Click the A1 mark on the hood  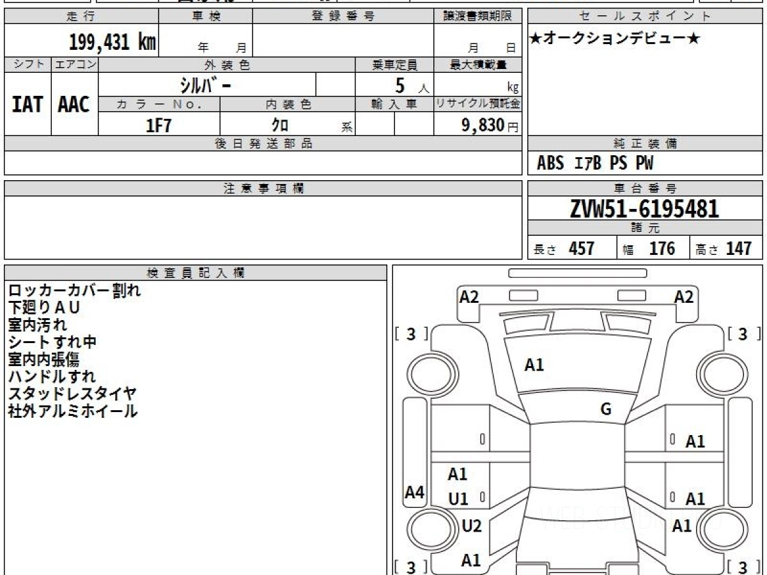pos(534,365)
